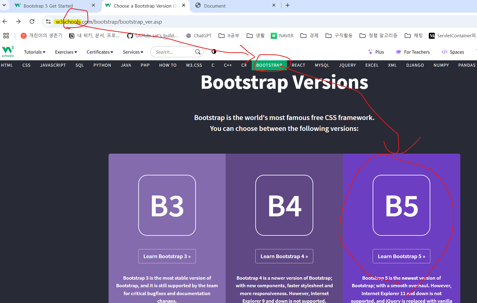477x303 pixels.
Task: Open ChatGPT bookmark
Action: coord(199,35)
